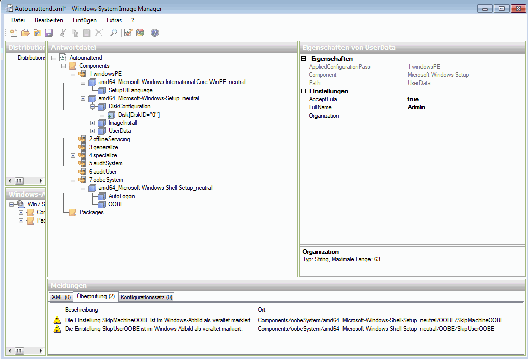The height and width of the screenshot is (359, 528).
Task: Click the OOBE cube icon
Action: [x=102, y=204]
